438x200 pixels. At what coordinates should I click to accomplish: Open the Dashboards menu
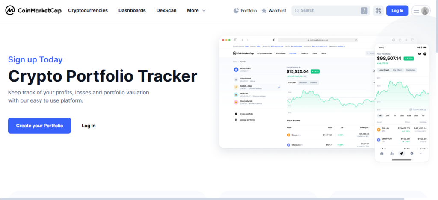(132, 10)
